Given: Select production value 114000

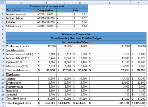Looking at the screenshot, I should click(x=80, y=46).
